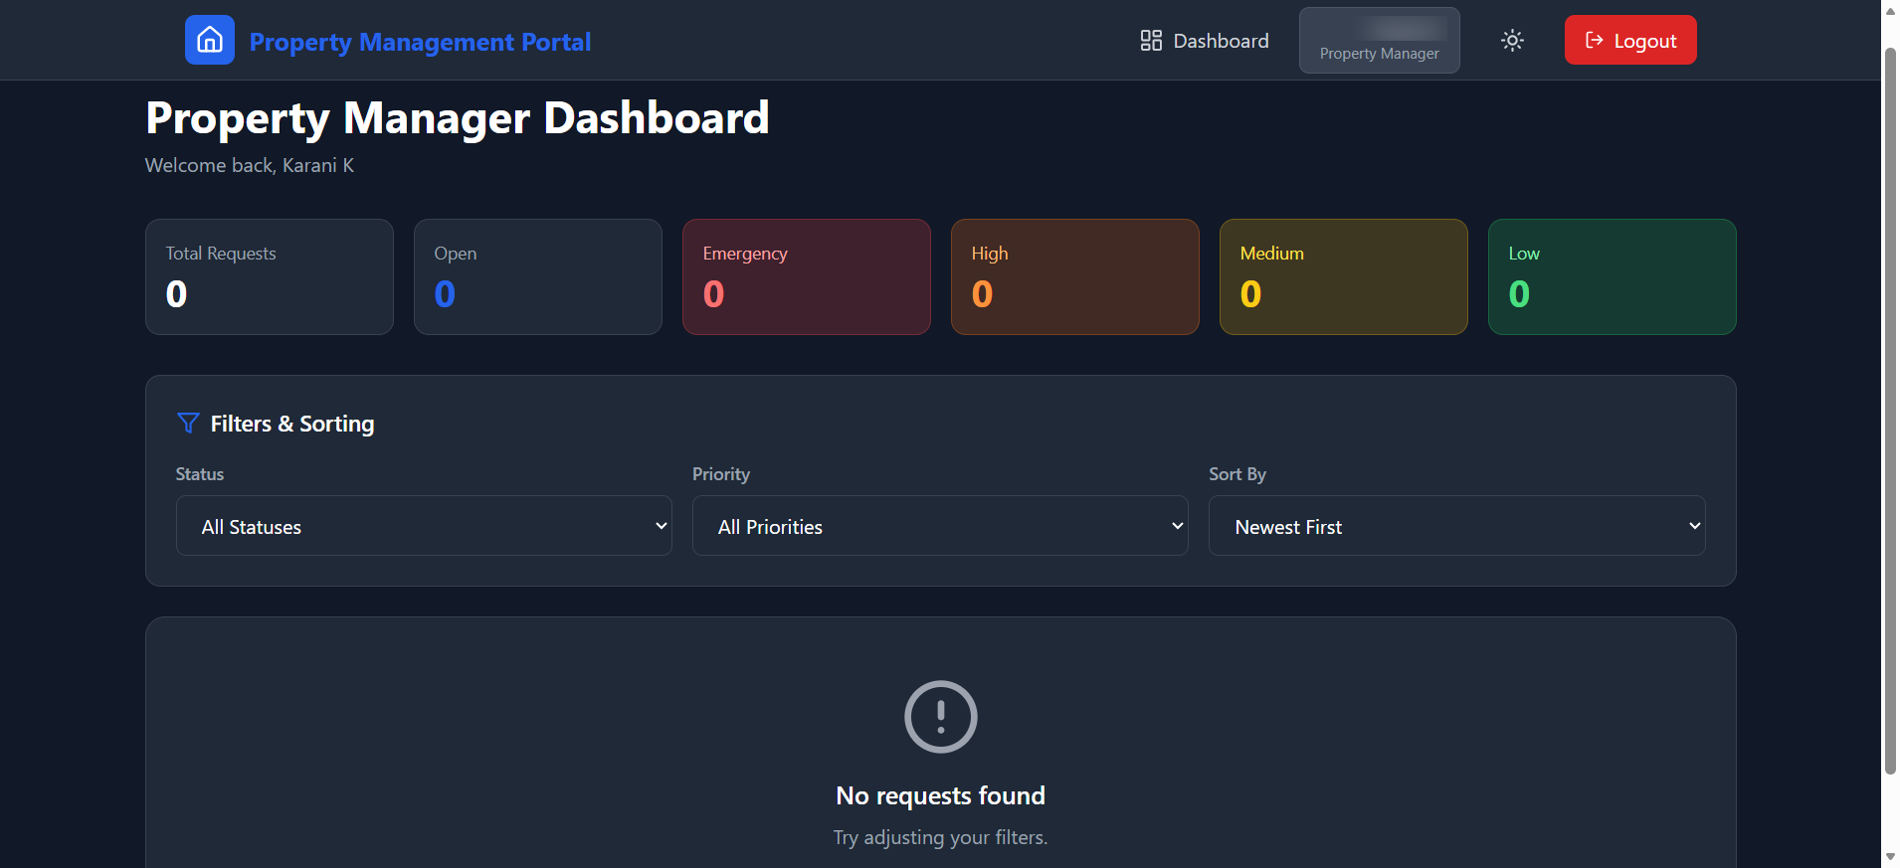Go to Dashboard in the navigation bar
The width and height of the screenshot is (1900, 868).
[x=1205, y=41]
